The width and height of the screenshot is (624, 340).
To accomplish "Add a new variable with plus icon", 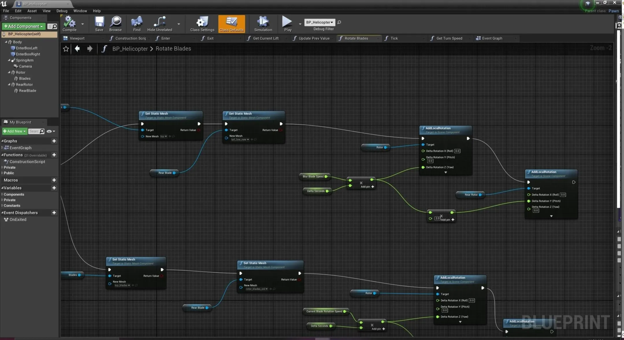I will tap(54, 188).
